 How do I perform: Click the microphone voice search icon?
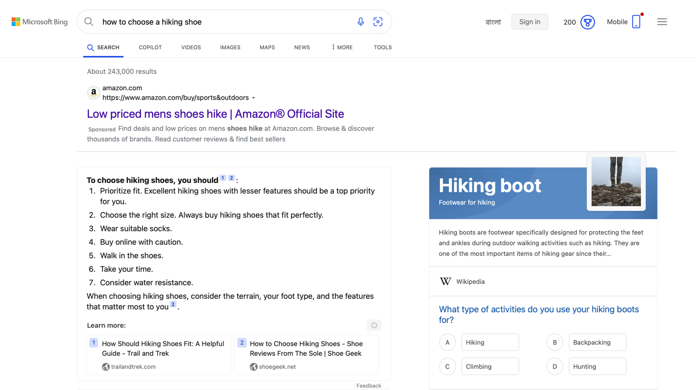pyautogui.click(x=360, y=21)
